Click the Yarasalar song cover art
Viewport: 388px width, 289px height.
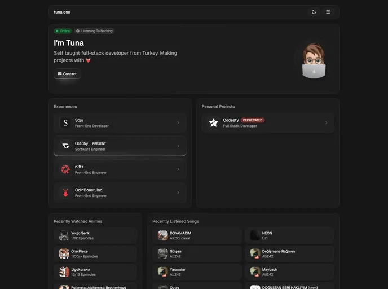click(x=163, y=272)
